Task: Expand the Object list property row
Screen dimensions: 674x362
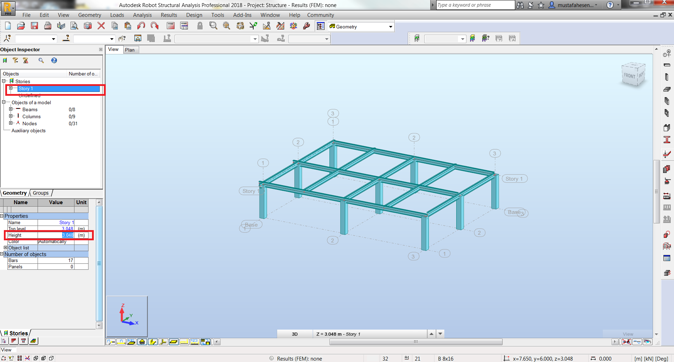Action: point(5,248)
